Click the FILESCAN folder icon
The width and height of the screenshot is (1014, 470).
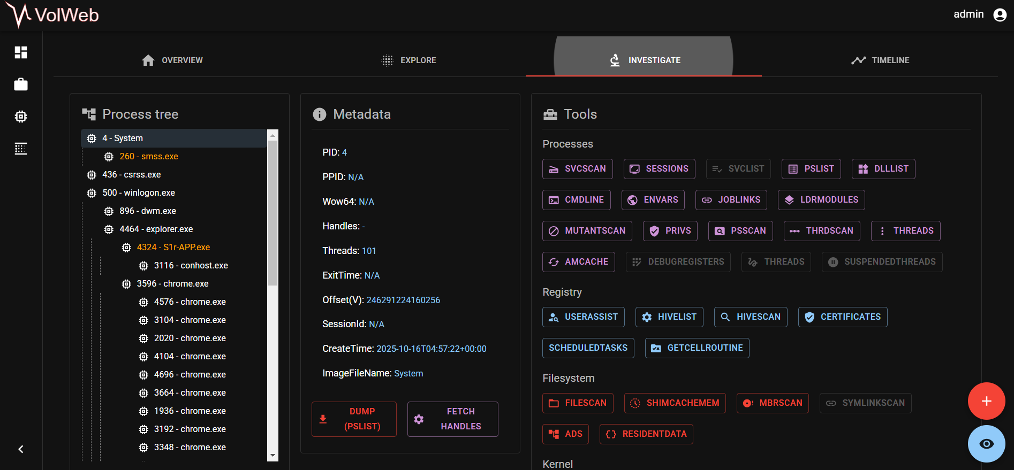[x=554, y=403]
